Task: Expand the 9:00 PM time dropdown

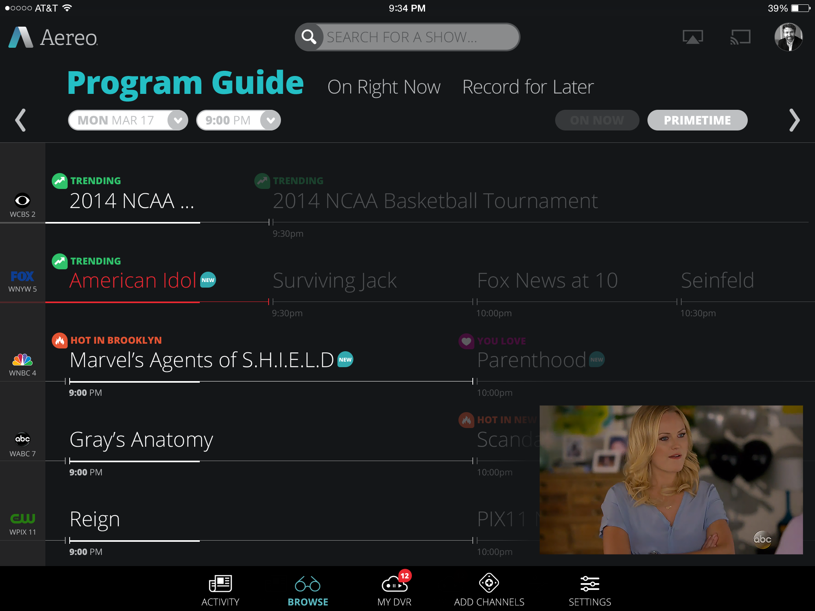Action: coord(270,120)
